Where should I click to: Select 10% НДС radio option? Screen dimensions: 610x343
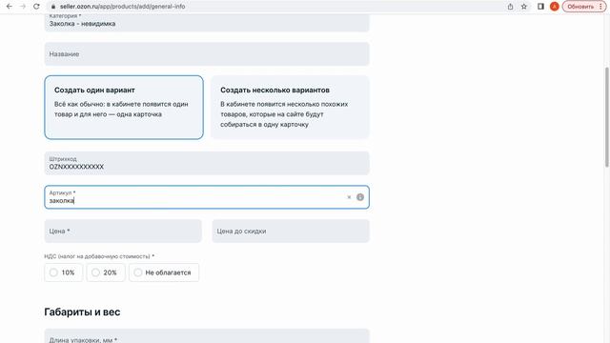click(64, 272)
